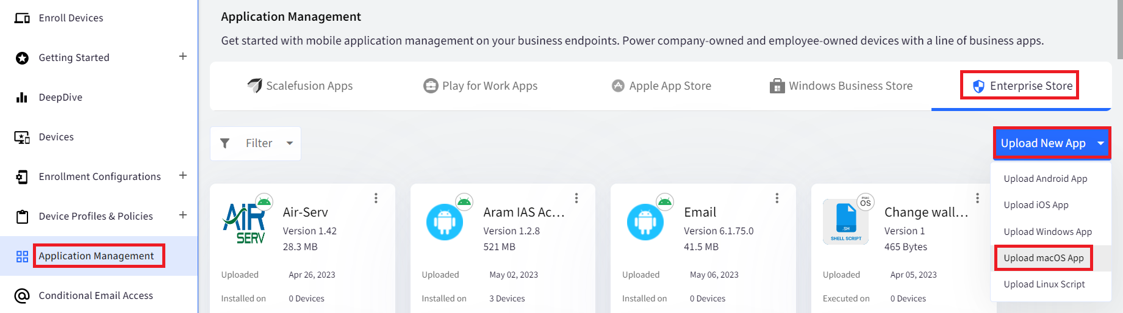
Task: Open the Windows Business Store tab
Action: pyautogui.click(x=841, y=86)
